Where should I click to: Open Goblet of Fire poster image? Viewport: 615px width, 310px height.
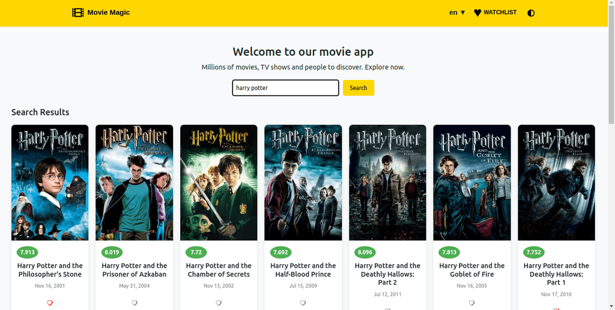pyautogui.click(x=472, y=183)
